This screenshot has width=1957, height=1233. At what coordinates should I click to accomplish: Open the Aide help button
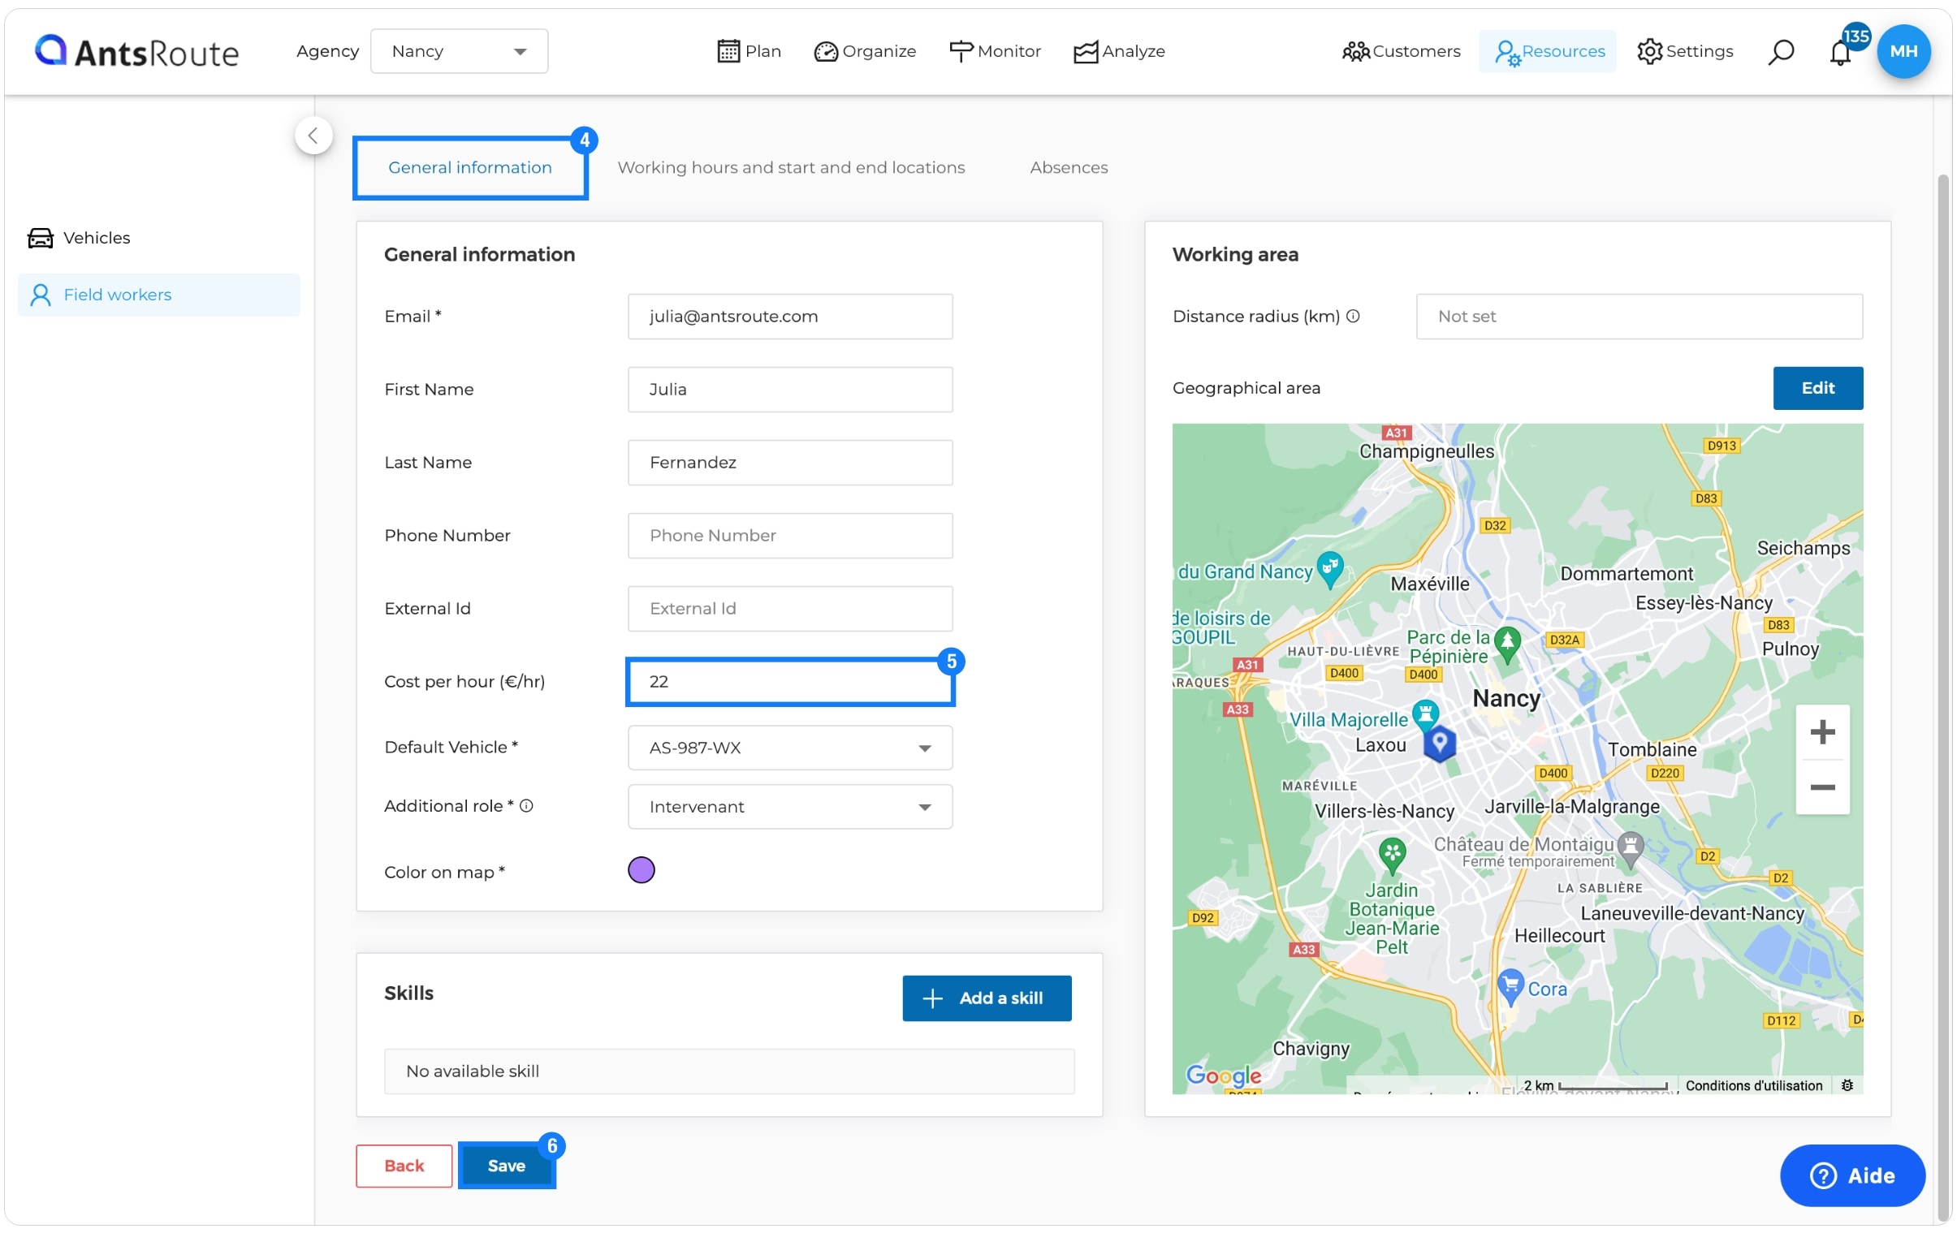click(x=1853, y=1176)
